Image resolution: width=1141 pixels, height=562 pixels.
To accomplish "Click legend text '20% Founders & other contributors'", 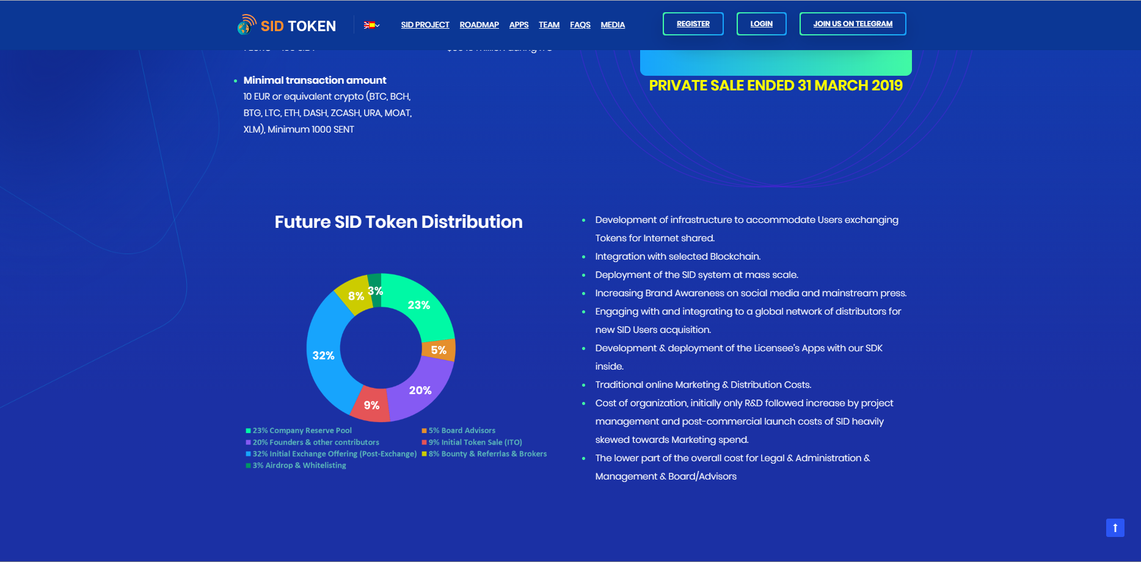I will pos(316,442).
